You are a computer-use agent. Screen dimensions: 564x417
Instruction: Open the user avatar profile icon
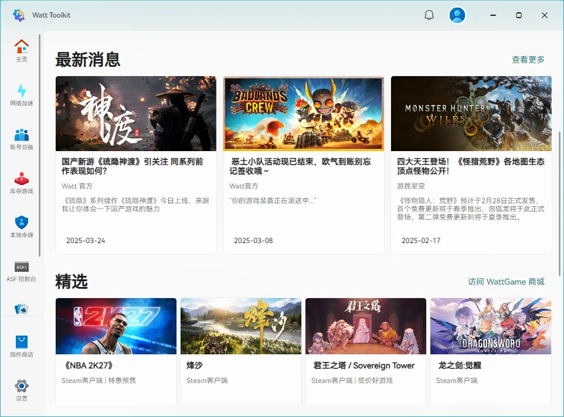click(x=457, y=15)
